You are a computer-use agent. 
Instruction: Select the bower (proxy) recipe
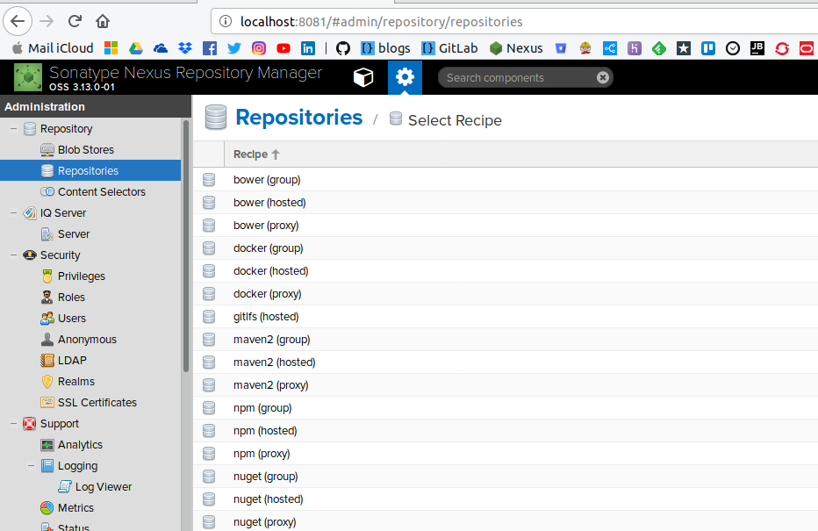point(505,226)
